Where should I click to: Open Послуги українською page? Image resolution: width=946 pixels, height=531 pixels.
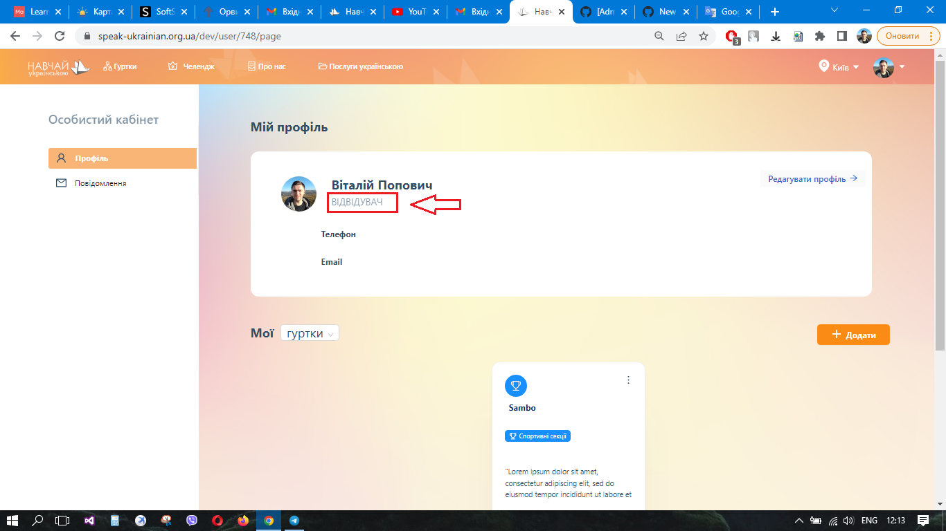pyautogui.click(x=361, y=67)
